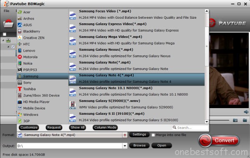The image size is (250, 158).
Task: Click the load disc folder icon
Action: (8, 24)
